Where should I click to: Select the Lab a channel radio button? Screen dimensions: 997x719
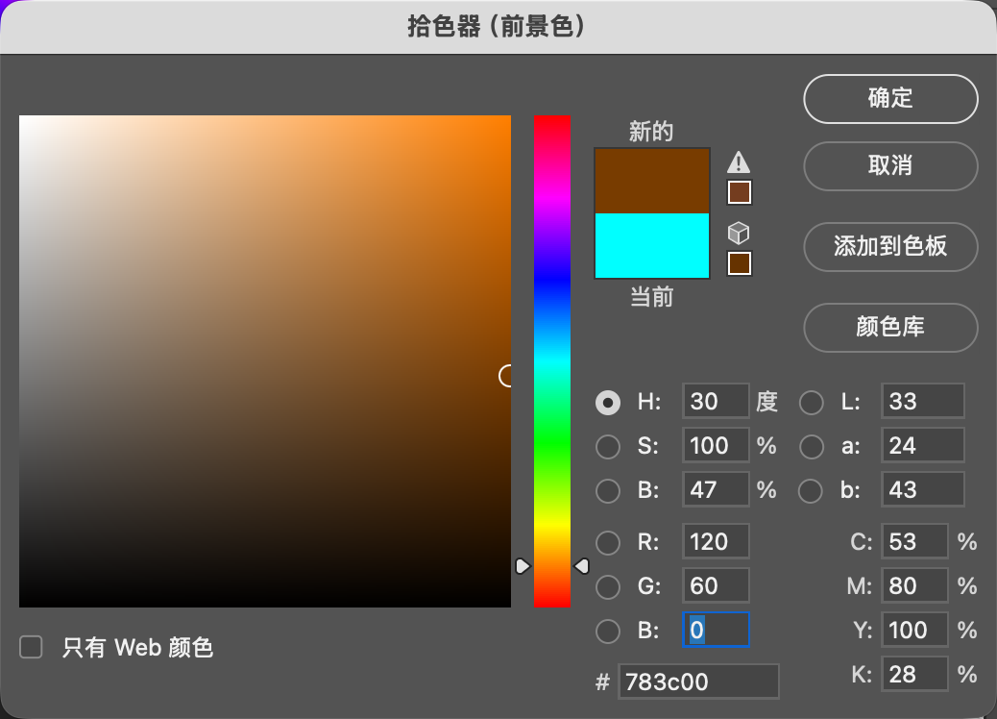[812, 447]
